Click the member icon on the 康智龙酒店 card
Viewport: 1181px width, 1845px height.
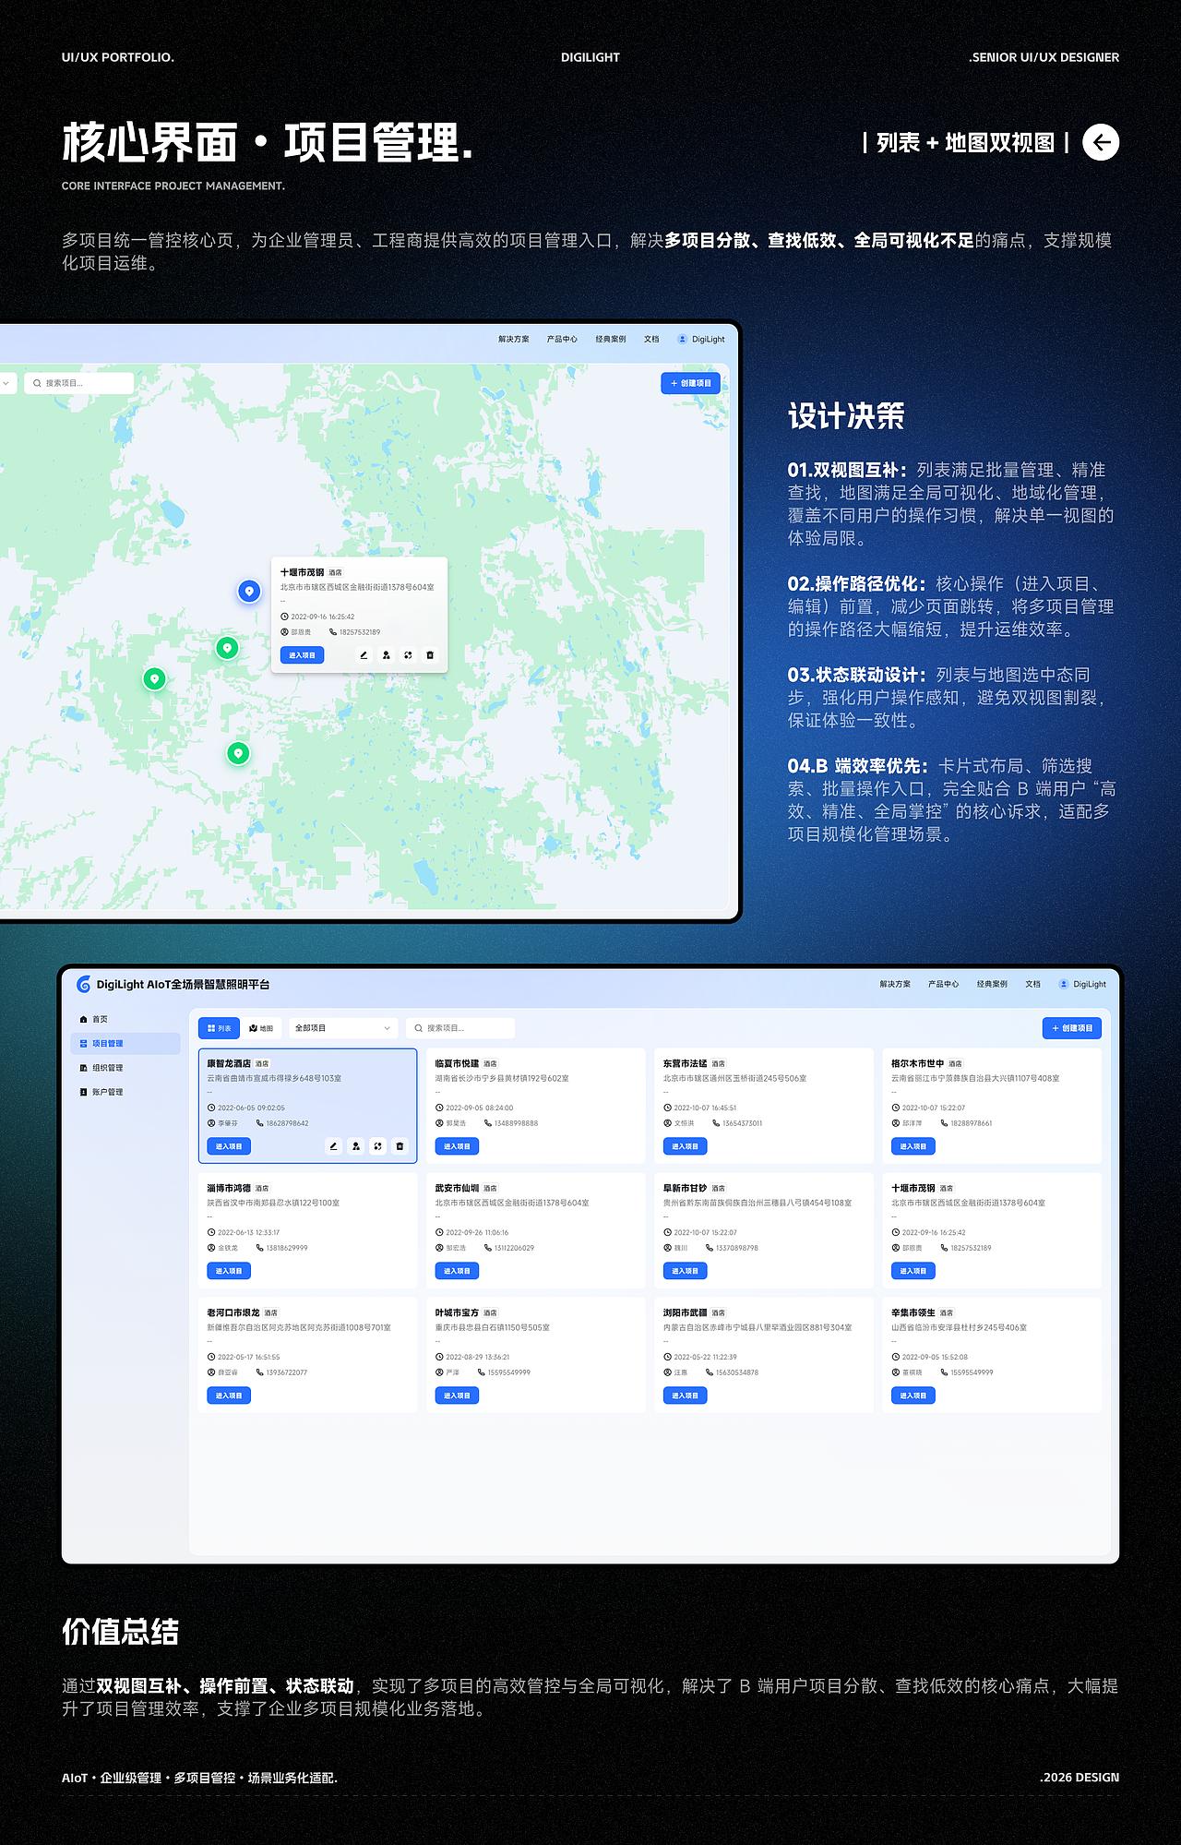tap(356, 1146)
